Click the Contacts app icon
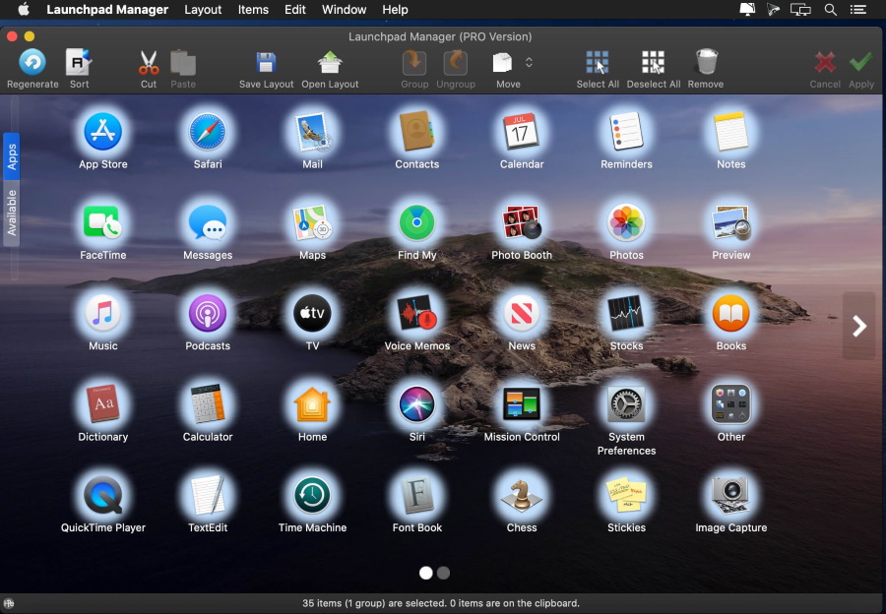886x614 pixels. 417,132
